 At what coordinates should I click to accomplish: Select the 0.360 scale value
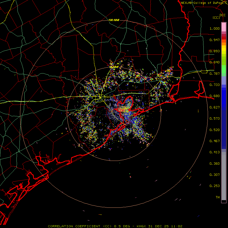point(215,164)
